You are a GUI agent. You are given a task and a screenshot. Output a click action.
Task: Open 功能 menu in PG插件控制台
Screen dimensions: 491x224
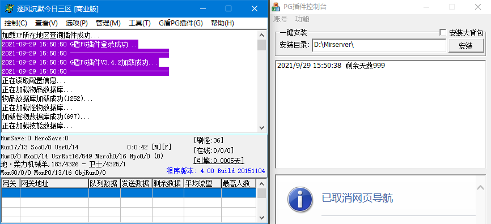tap(302, 19)
